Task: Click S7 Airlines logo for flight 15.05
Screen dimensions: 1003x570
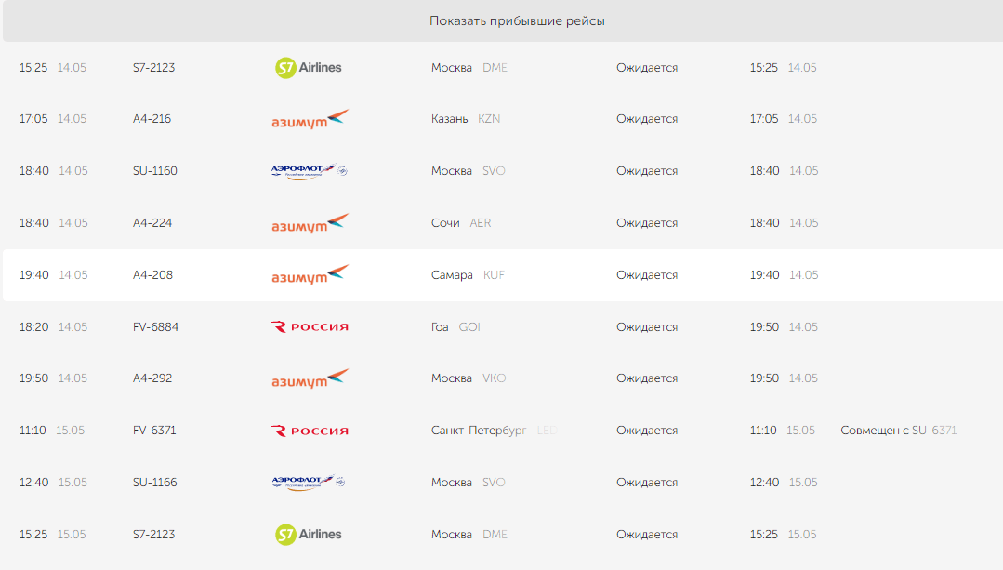Action: (x=309, y=534)
